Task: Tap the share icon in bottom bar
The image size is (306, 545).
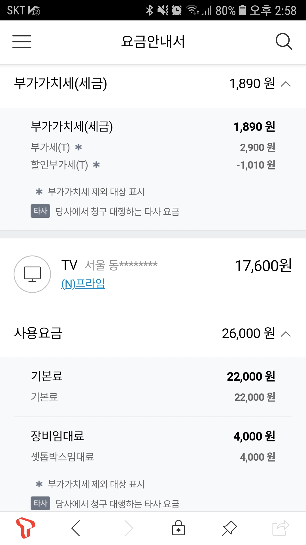Action: pos(280,528)
